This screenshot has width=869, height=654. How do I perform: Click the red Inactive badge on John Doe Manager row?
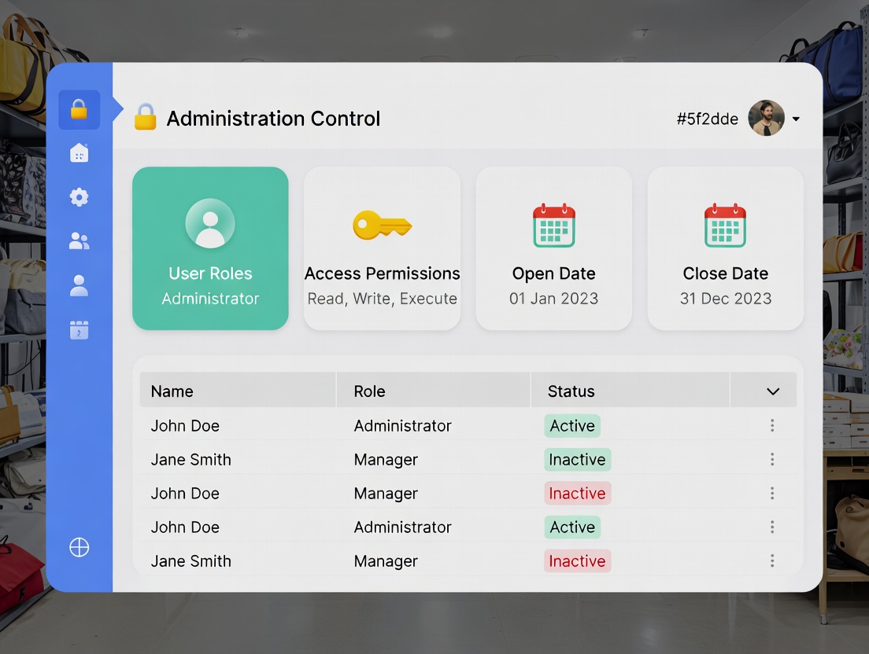[x=577, y=494]
